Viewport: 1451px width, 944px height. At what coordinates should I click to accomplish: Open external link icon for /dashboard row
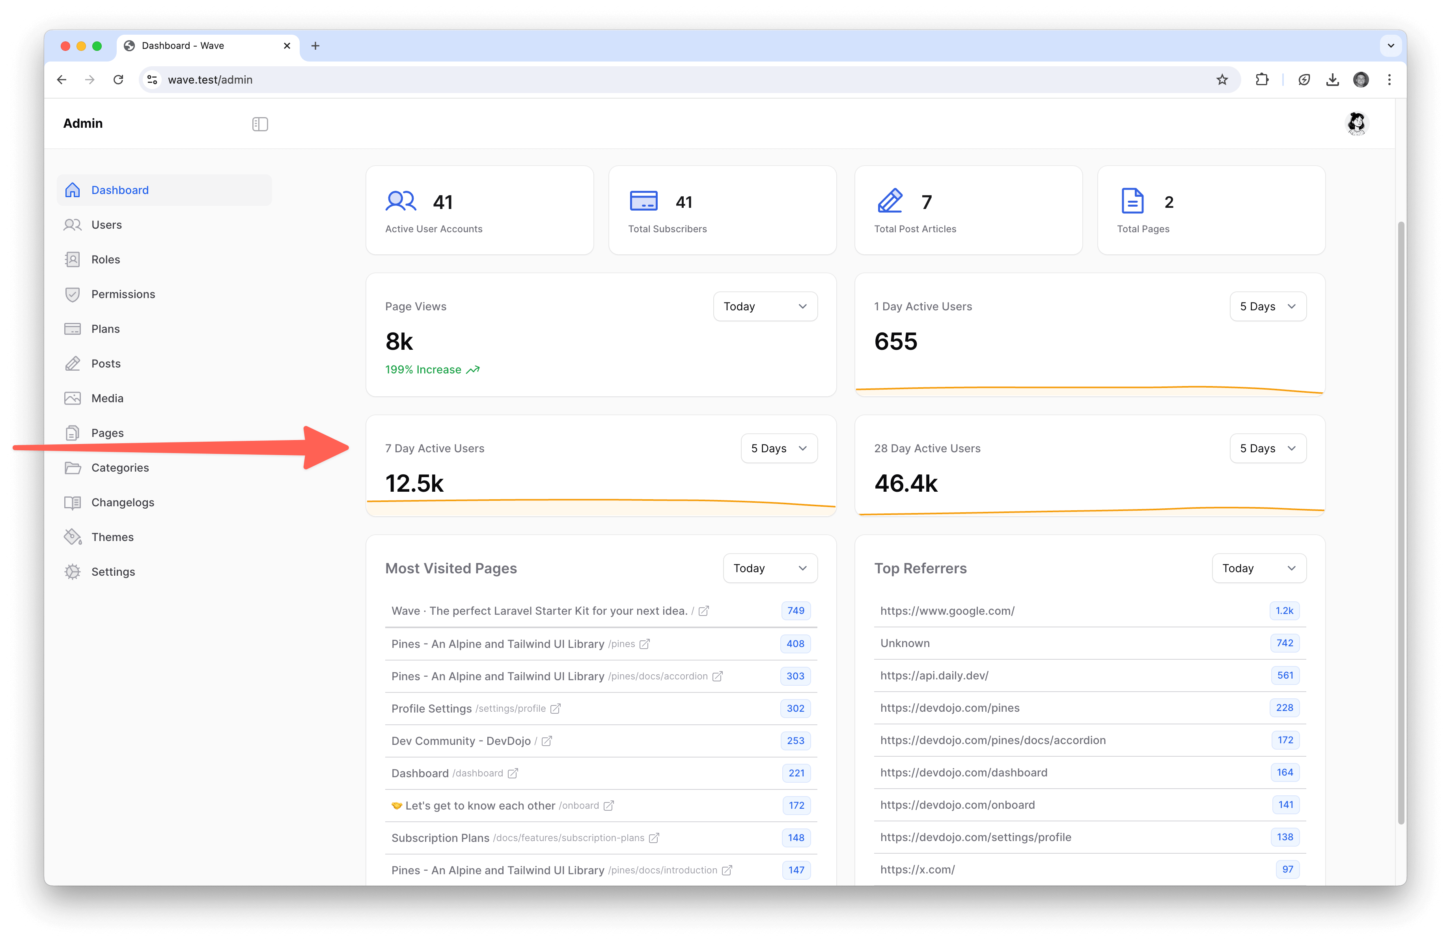513,773
